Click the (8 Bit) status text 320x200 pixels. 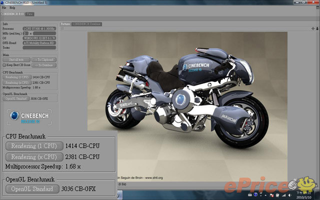point(122,184)
